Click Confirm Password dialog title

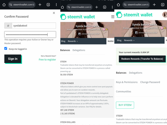(x=16, y=17)
